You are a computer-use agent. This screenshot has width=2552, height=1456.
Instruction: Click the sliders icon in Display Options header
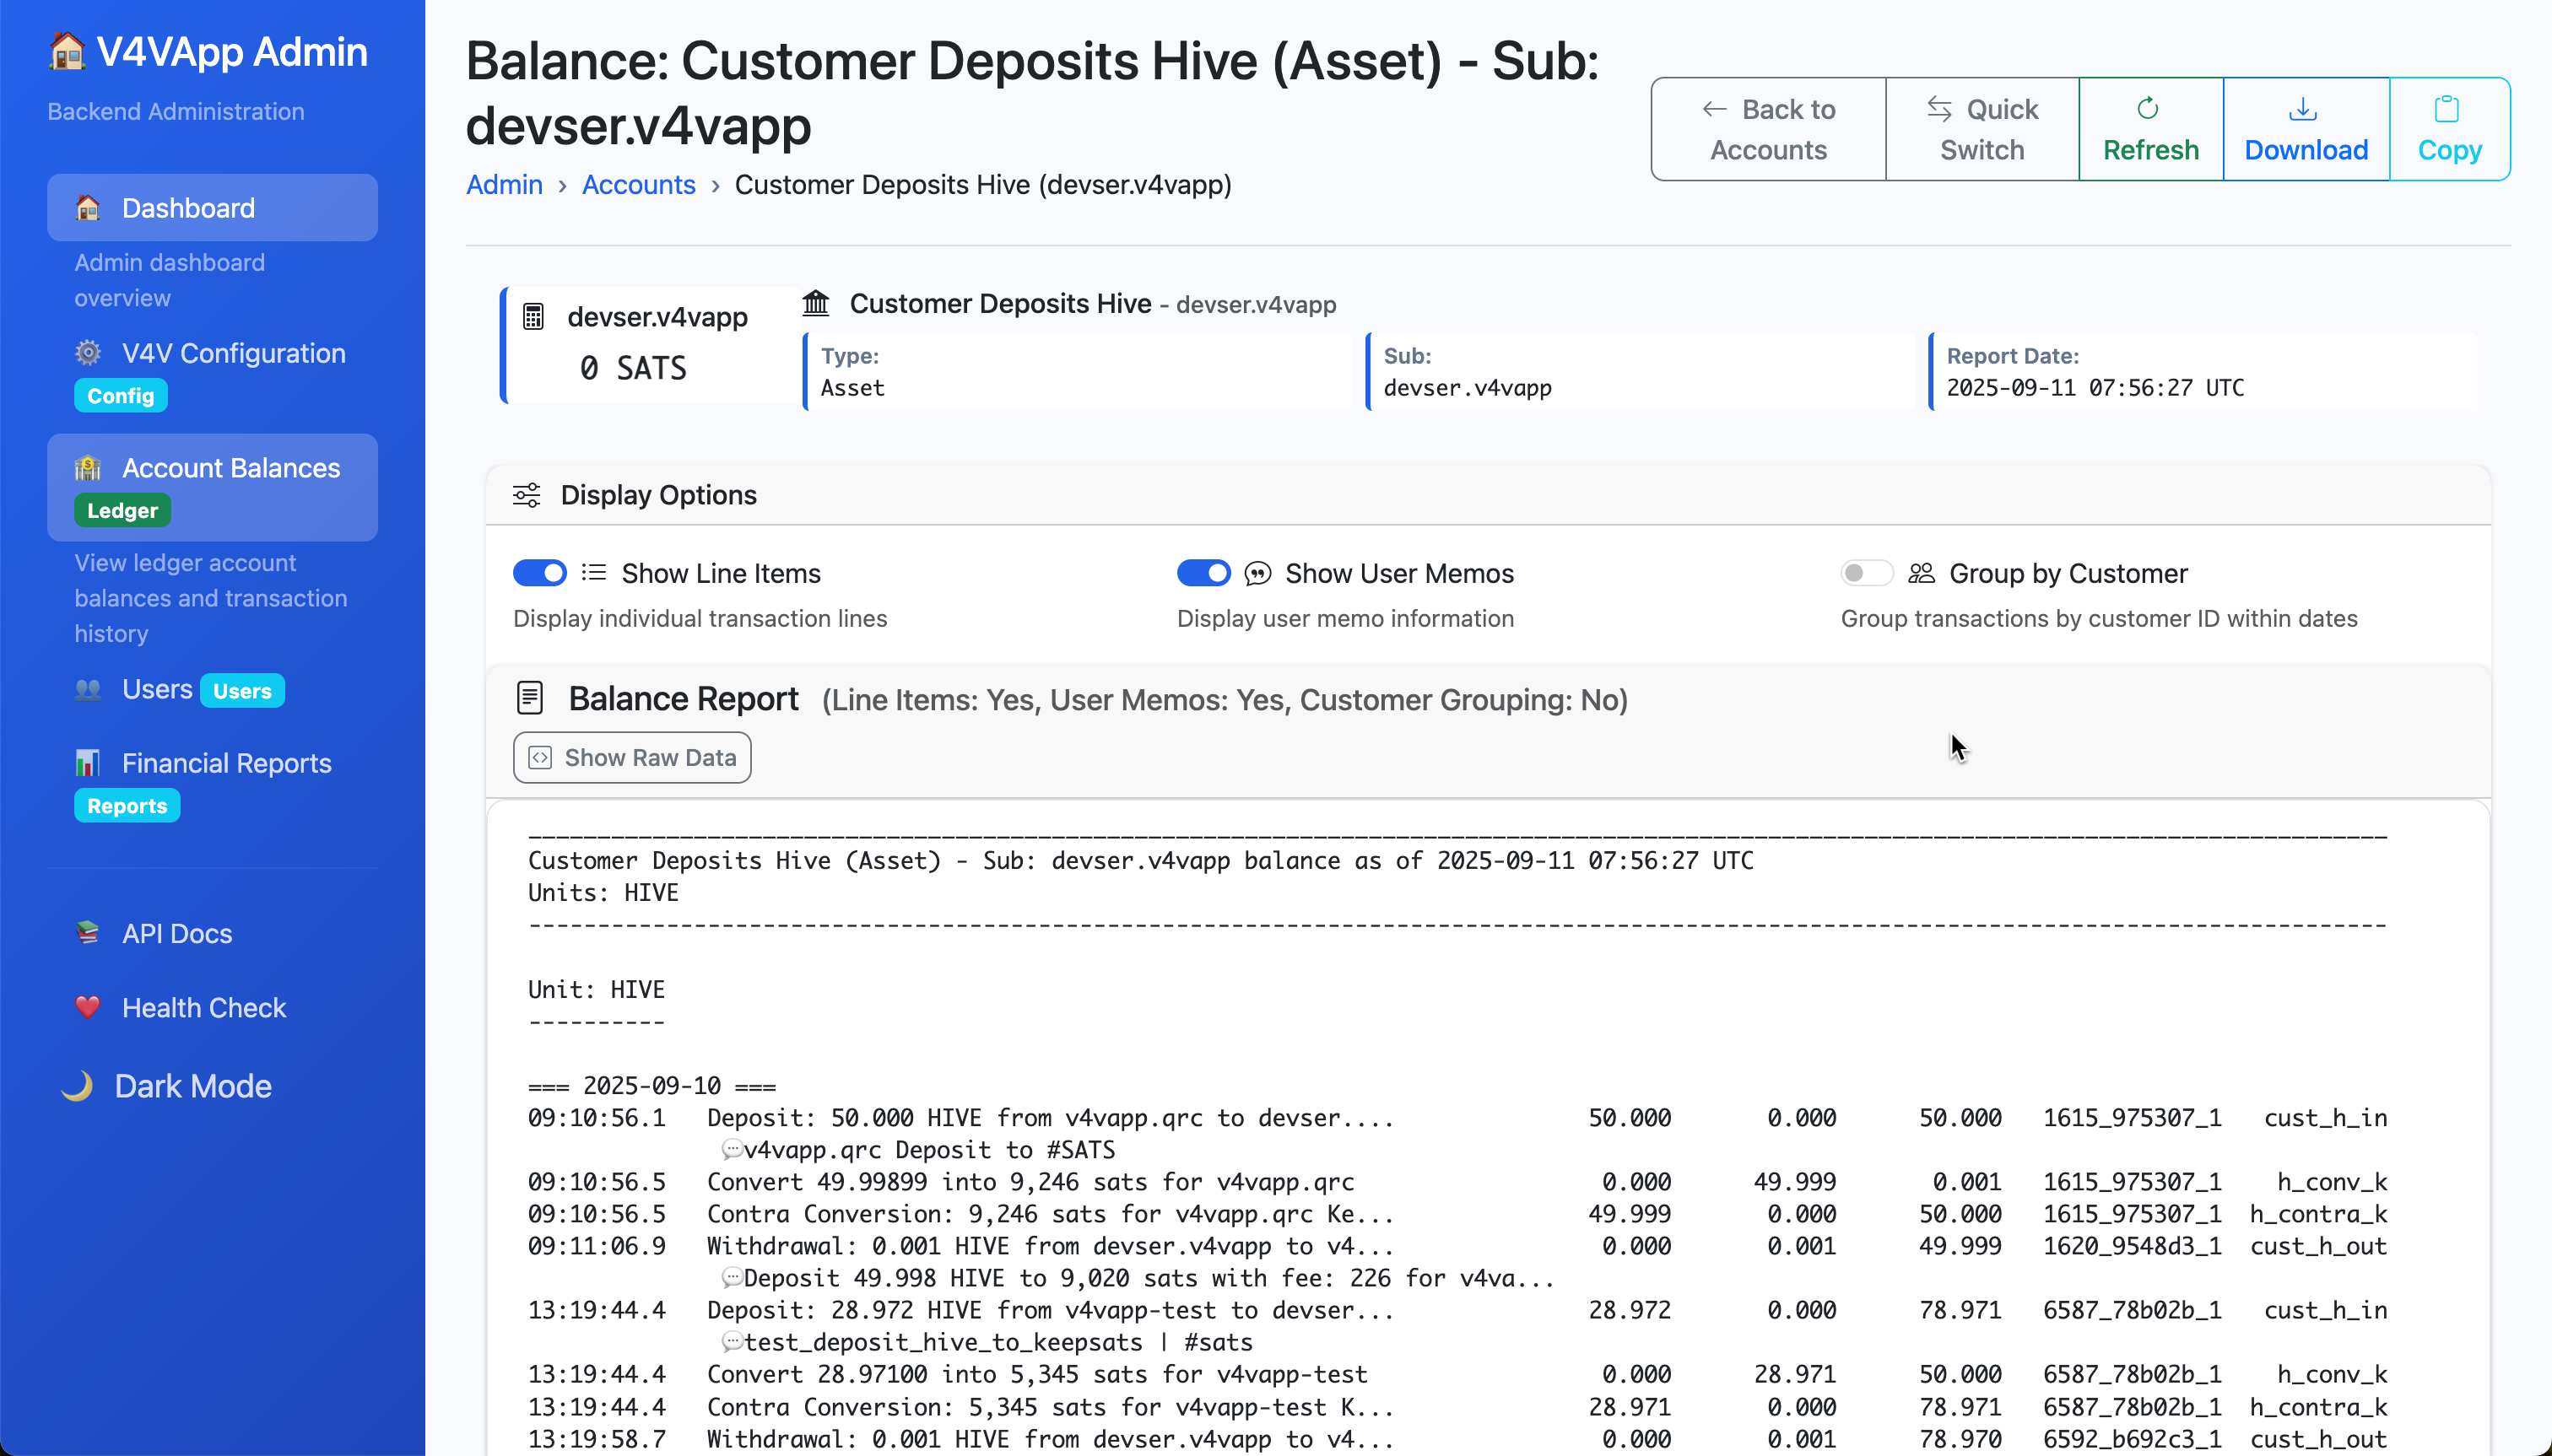pyautogui.click(x=527, y=495)
